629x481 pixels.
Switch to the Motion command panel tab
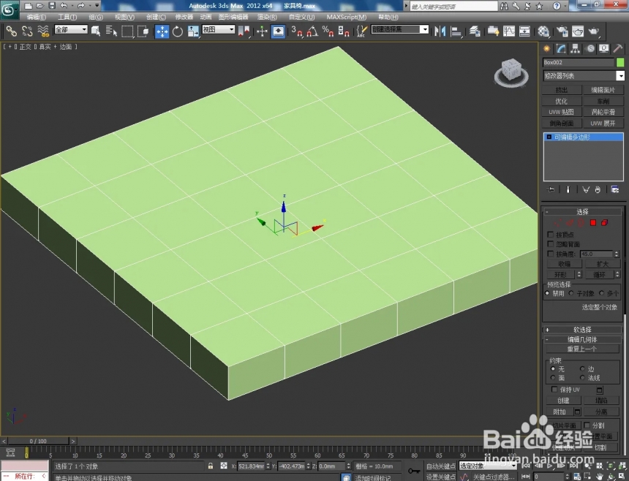(x=590, y=48)
